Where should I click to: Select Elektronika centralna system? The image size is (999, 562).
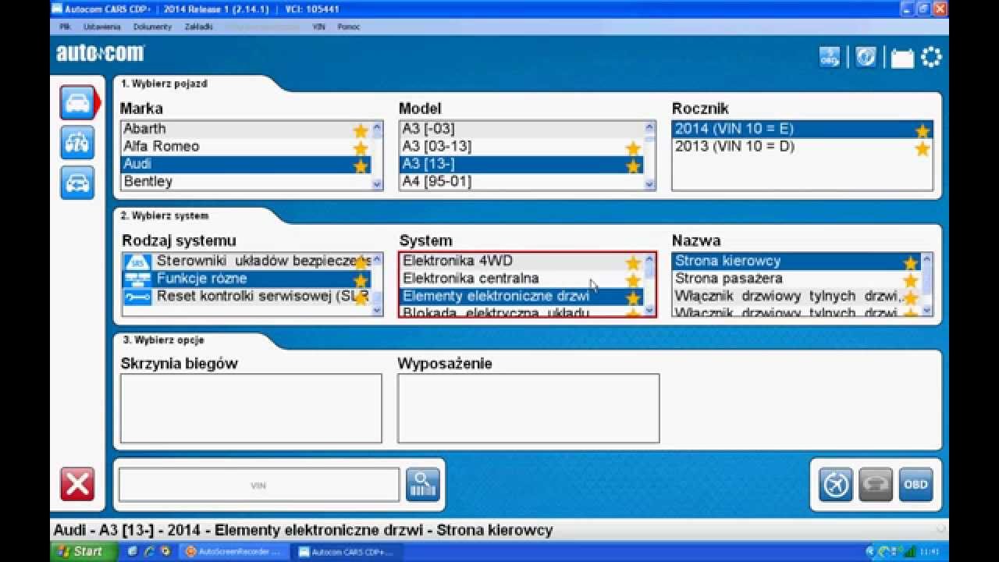(x=521, y=279)
